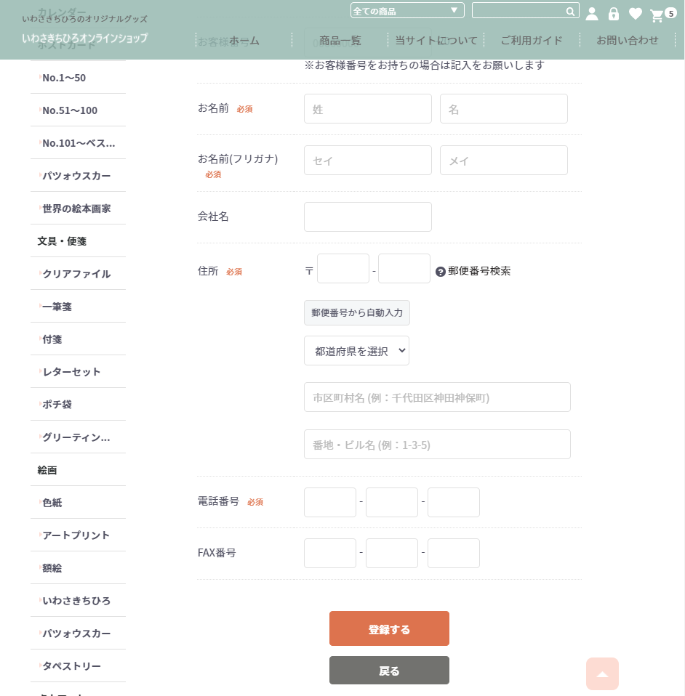Click the 郵便番号検索 question mark icon
The image size is (685, 696).
click(x=440, y=272)
